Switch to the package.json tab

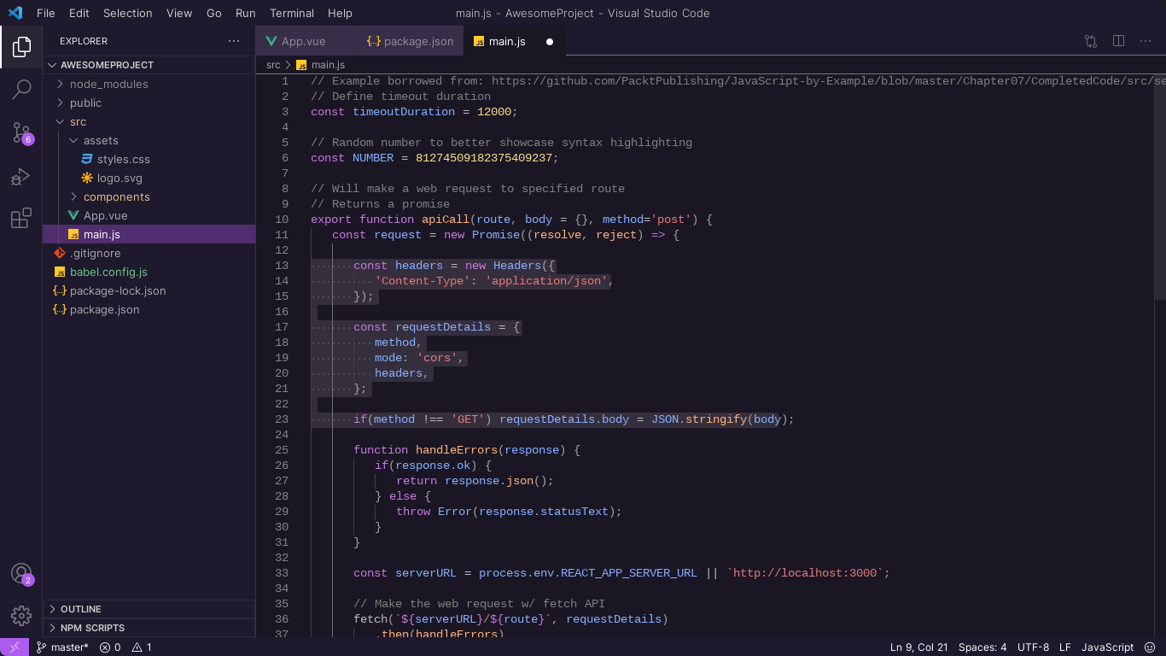411,41
